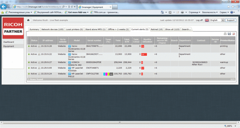Click the UK flag language icon
Image resolution: width=240 pixels, height=128 pixels.
[207, 20]
